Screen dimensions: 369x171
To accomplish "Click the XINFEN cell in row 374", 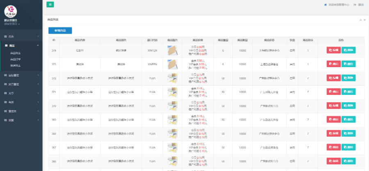I will 152,50.
